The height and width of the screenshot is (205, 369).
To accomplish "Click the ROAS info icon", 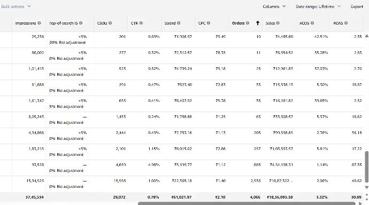I will 346,23.
